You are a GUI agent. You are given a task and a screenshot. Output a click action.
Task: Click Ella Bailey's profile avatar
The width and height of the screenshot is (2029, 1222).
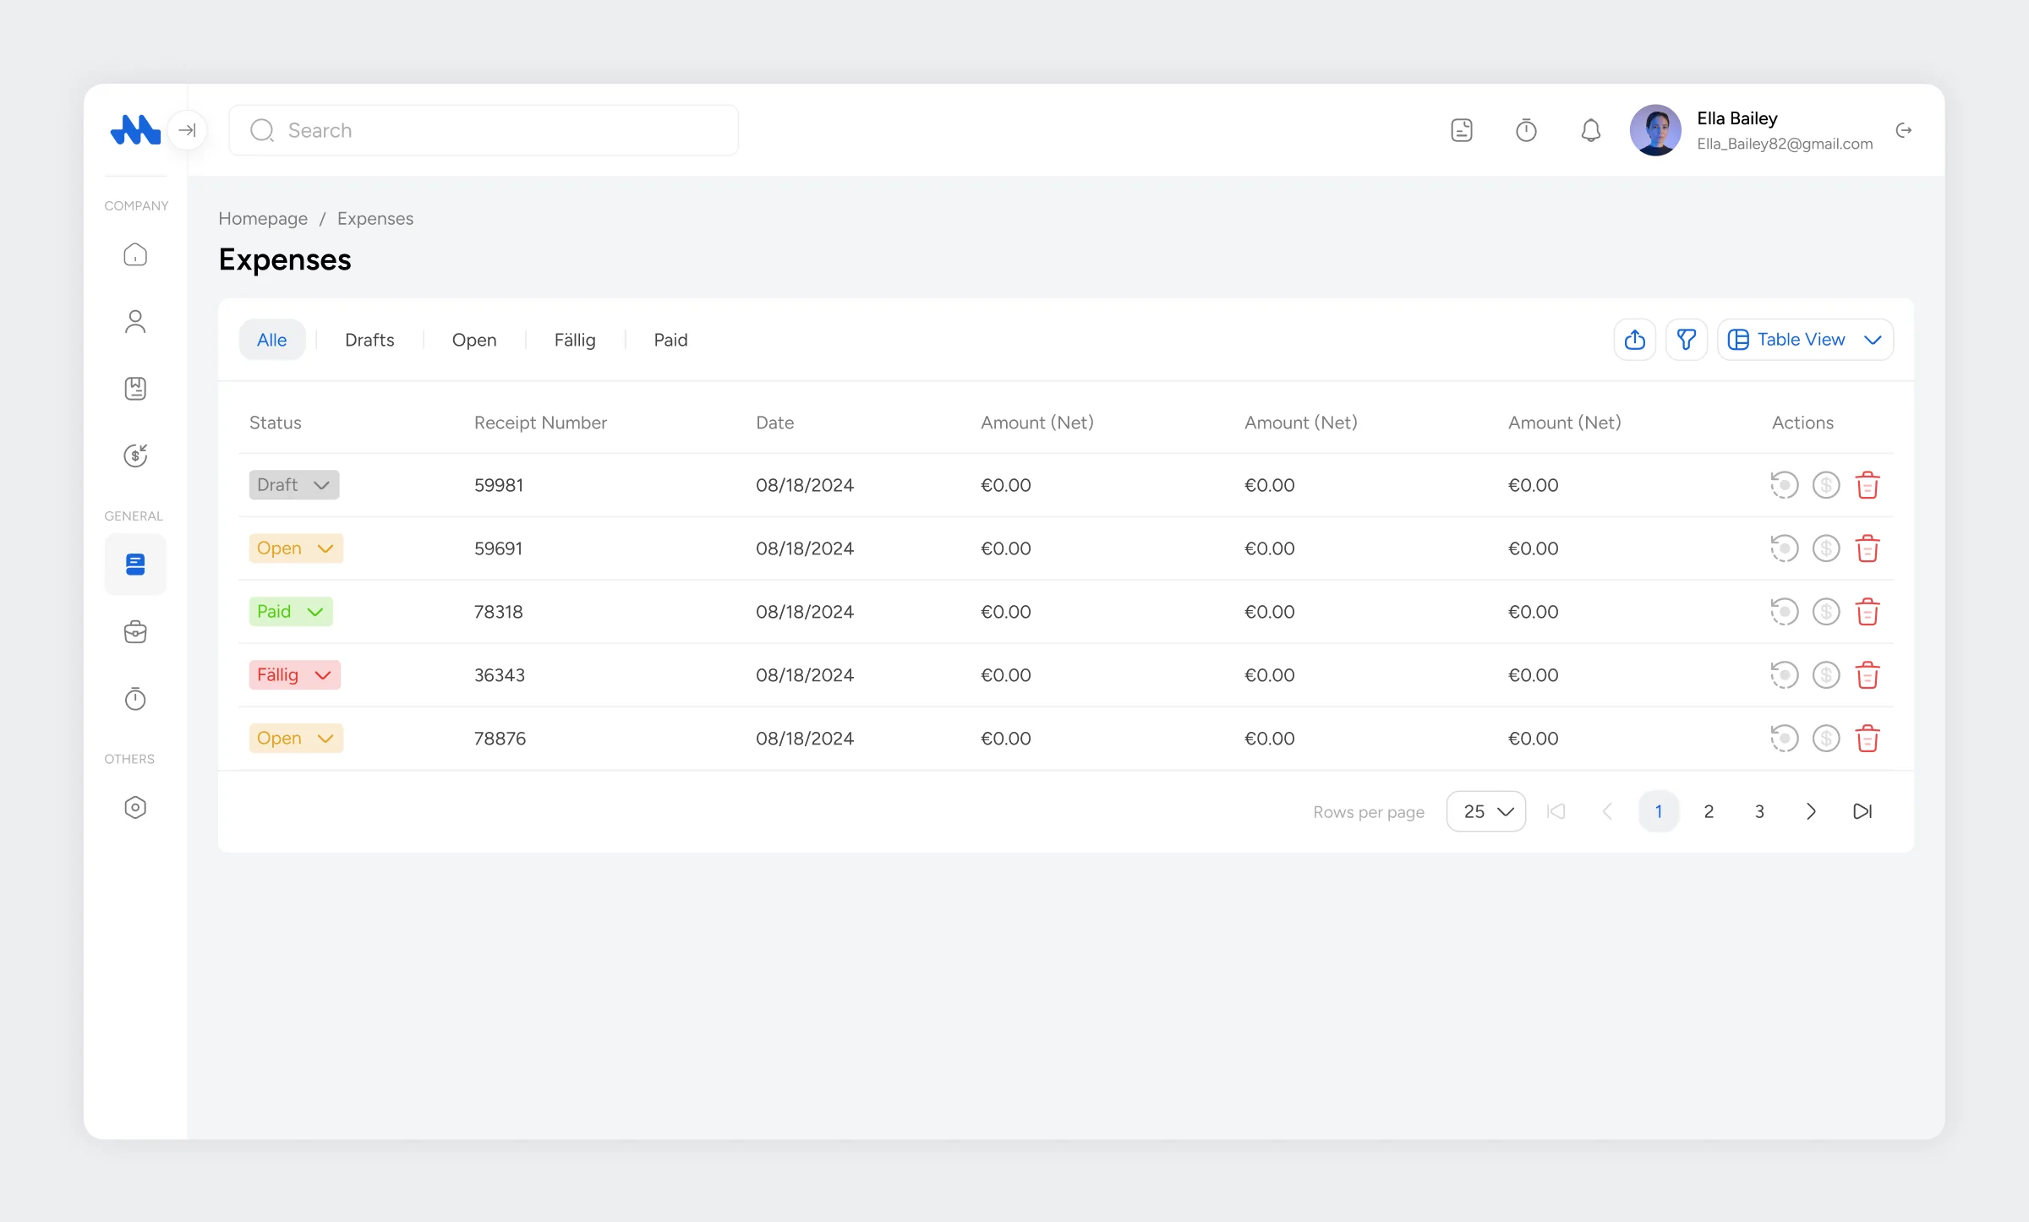click(1655, 130)
